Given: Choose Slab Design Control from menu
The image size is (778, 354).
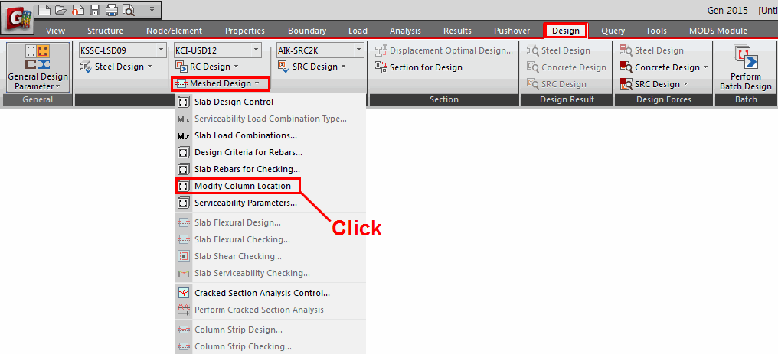Looking at the screenshot, I should [x=234, y=102].
